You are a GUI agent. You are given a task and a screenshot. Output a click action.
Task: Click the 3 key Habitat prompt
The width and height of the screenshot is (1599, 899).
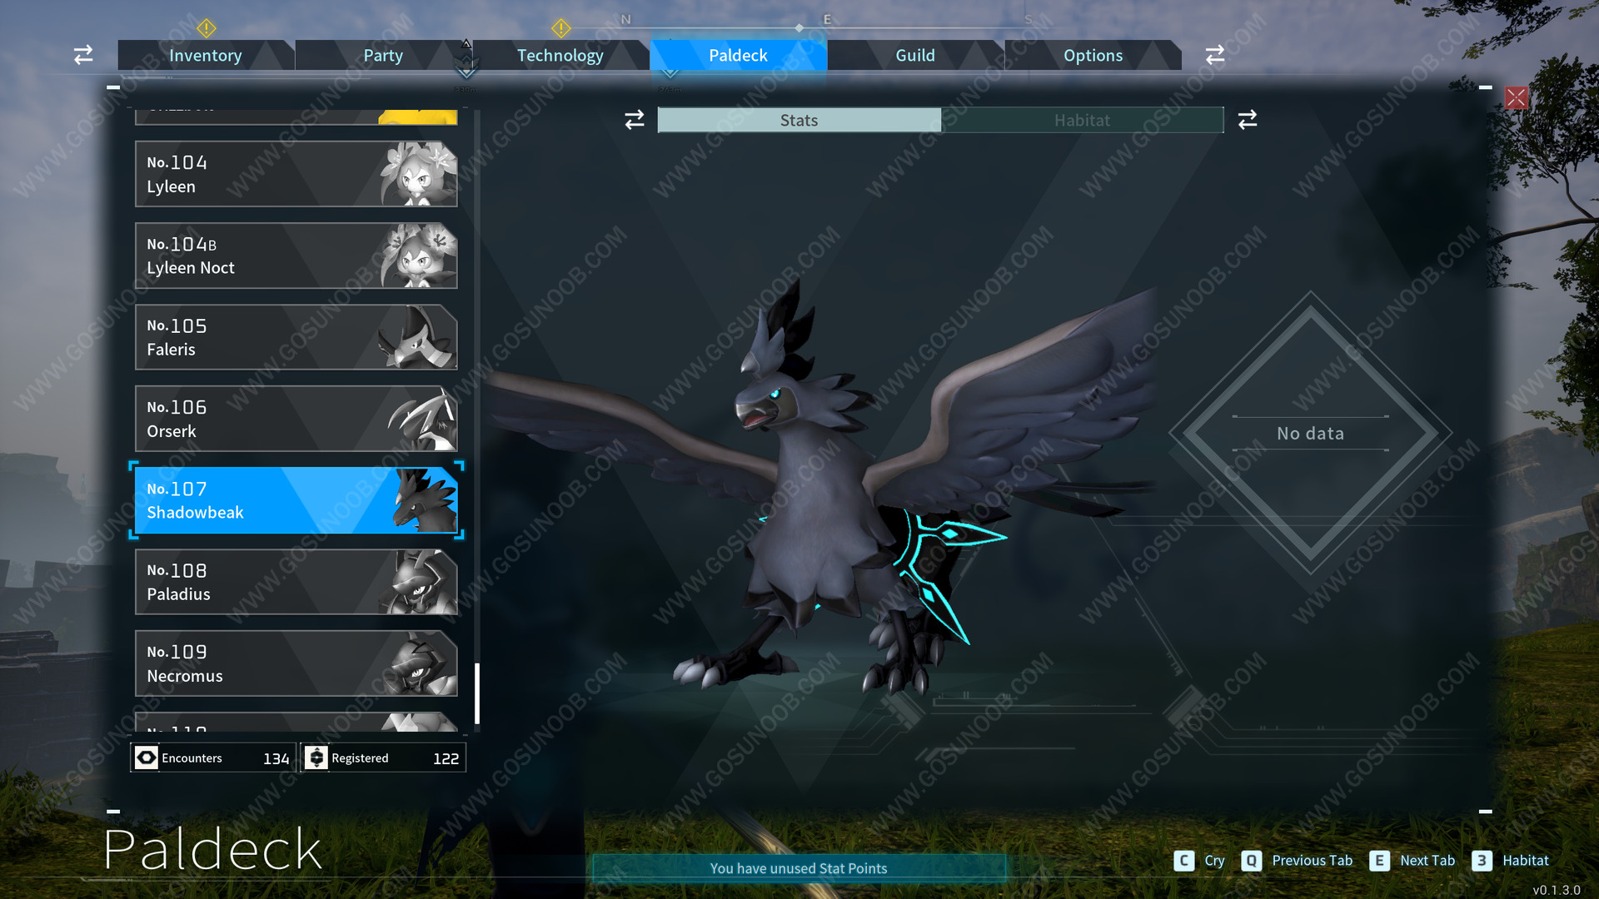pos(1511,861)
